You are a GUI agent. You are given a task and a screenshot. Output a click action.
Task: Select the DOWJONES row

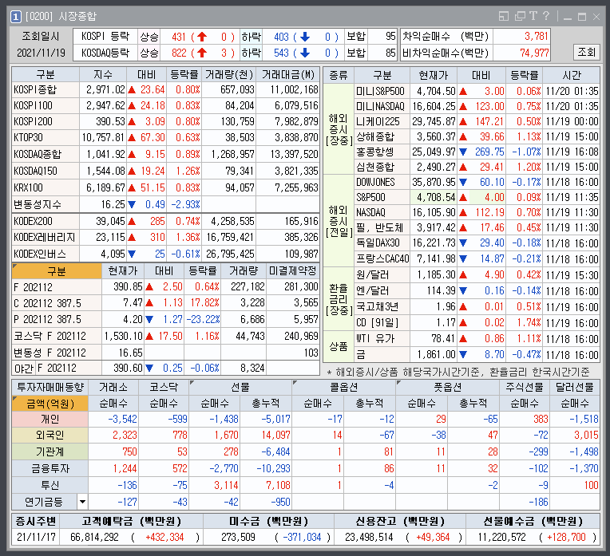(x=477, y=182)
